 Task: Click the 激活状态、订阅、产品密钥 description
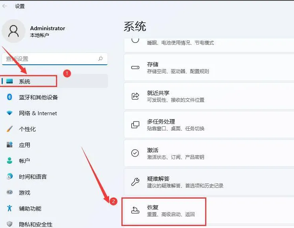176,157
